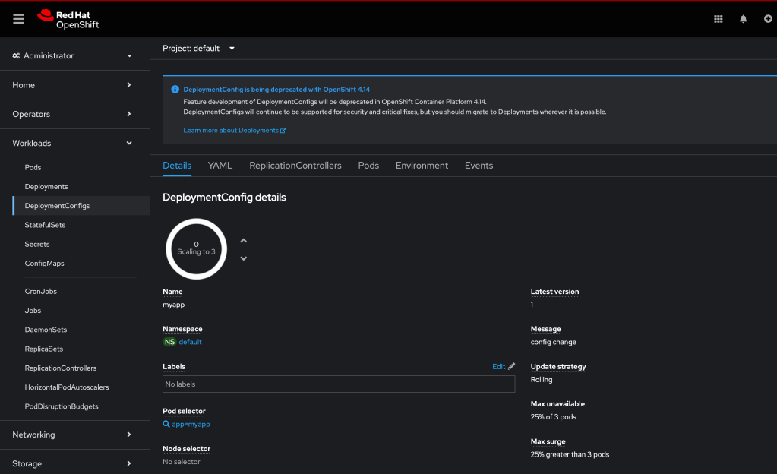Select the Details tab
The image size is (777, 474).
tap(177, 166)
